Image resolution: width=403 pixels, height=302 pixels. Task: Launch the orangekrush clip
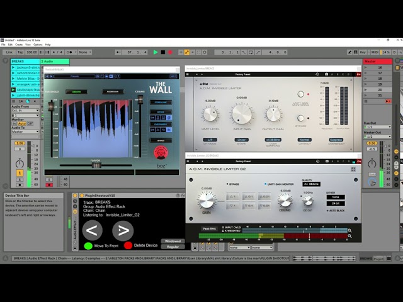(13, 84)
